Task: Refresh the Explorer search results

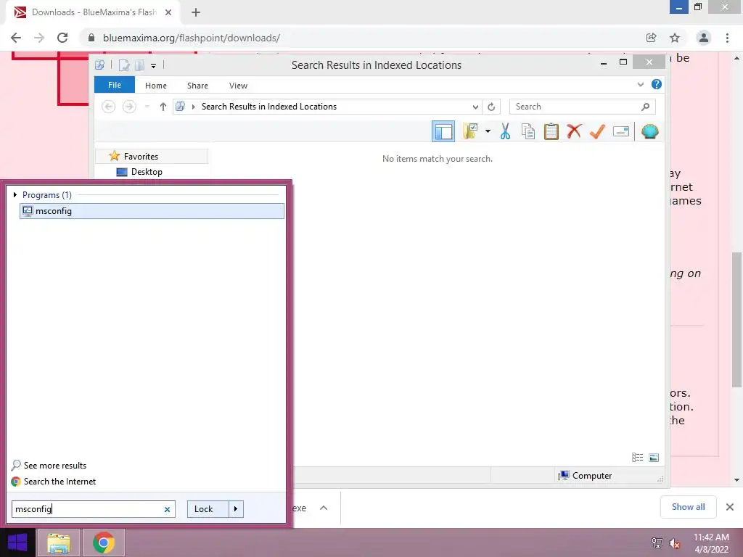Action: click(x=491, y=107)
